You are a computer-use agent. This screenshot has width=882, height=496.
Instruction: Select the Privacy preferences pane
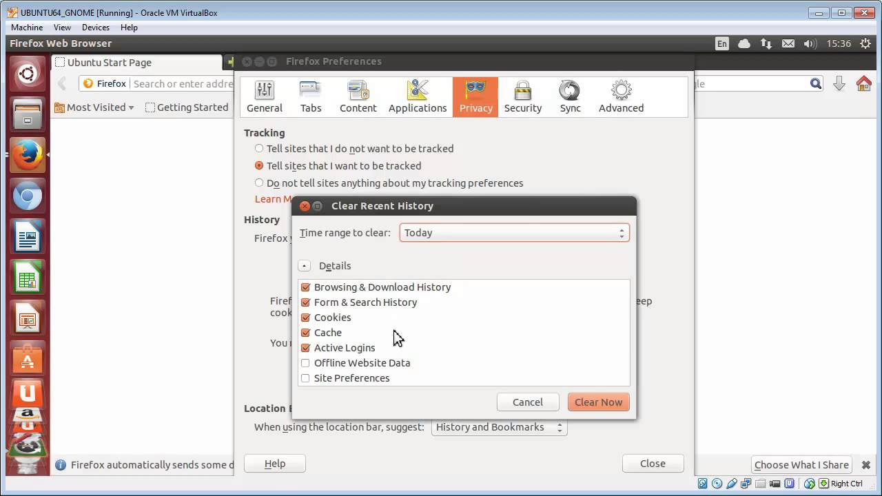(x=476, y=96)
